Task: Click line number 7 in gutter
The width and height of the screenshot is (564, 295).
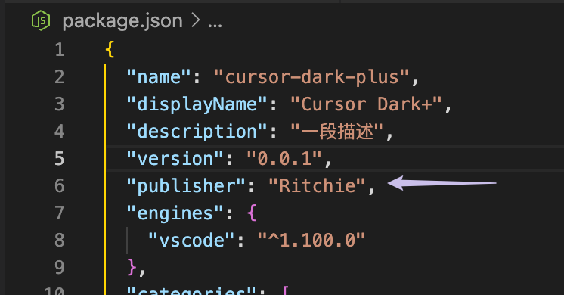Action: tap(60, 213)
